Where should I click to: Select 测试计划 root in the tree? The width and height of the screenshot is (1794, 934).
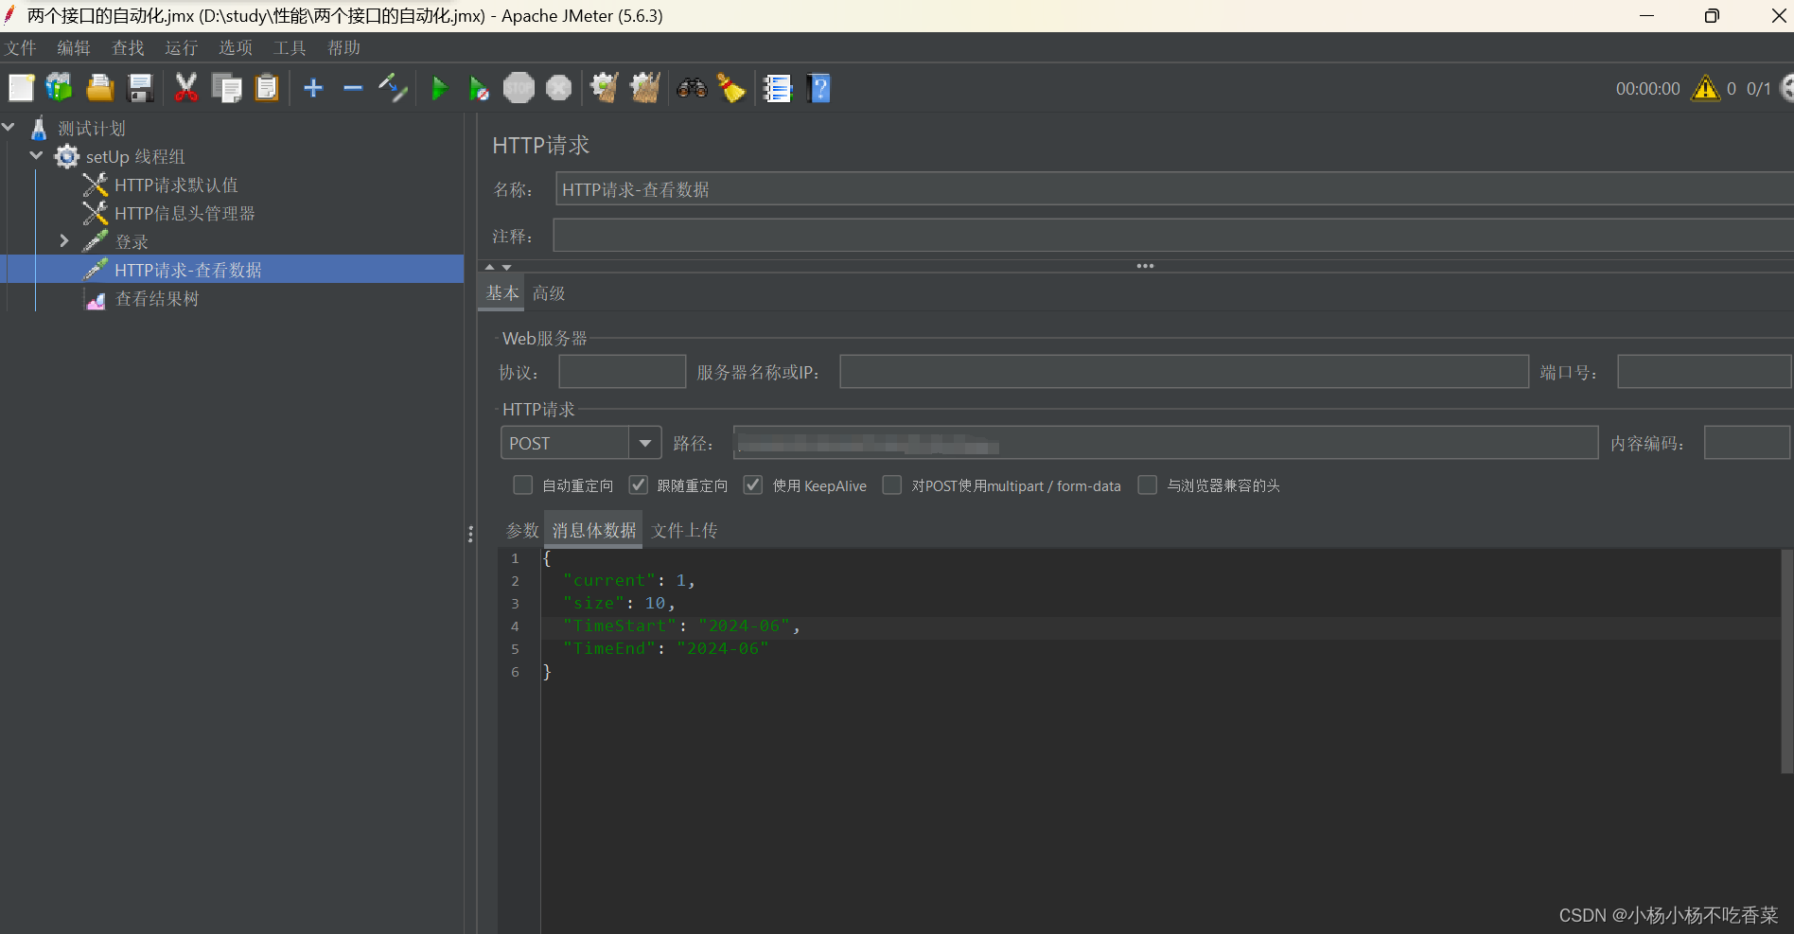coord(91,129)
